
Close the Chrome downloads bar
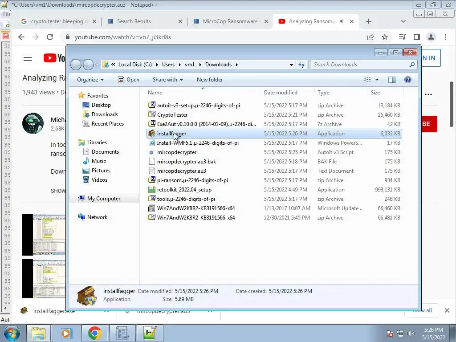click(447, 310)
